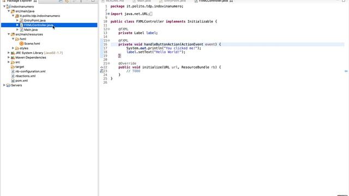Viewport: 349px width, 196px height.
Task: Click 'private Label label;' declaration
Action: point(138,33)
